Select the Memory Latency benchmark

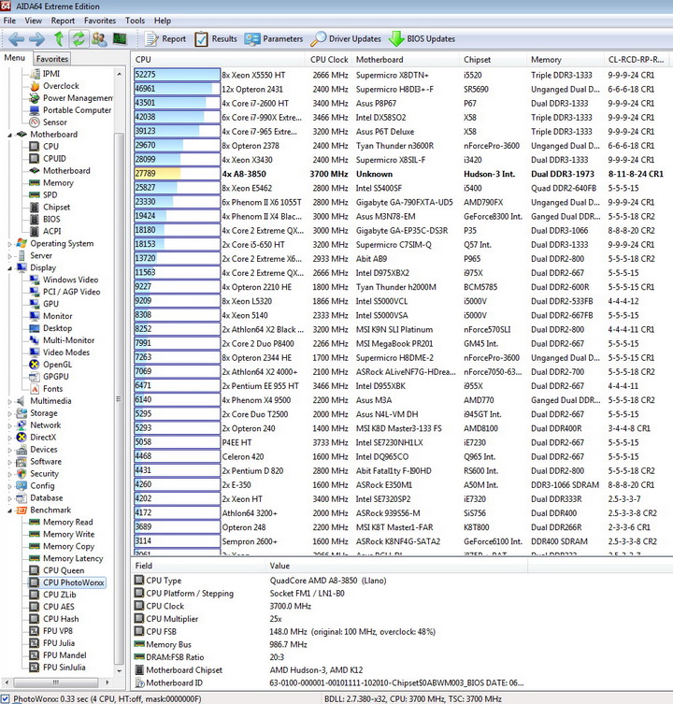pyautogui.click(x=73, y=558)
